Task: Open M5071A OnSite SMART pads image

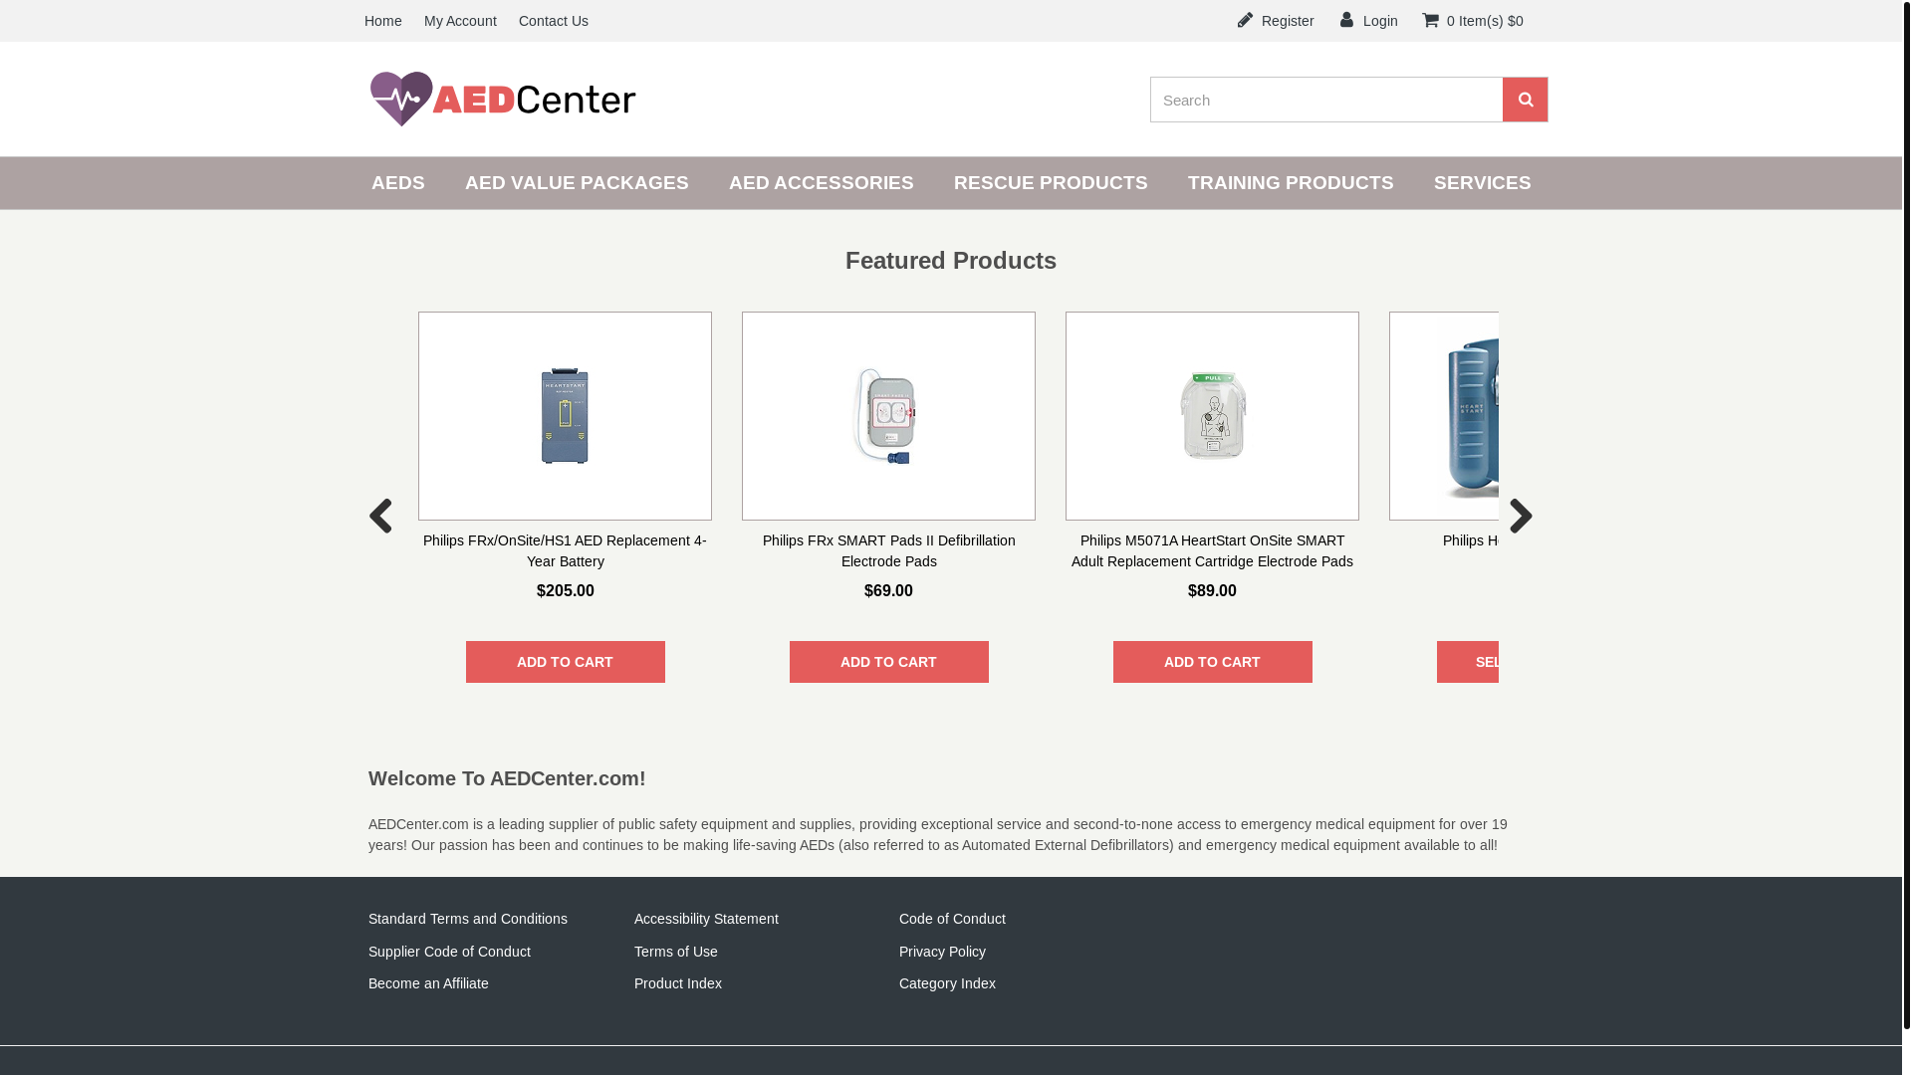Action: [1212, 416]
